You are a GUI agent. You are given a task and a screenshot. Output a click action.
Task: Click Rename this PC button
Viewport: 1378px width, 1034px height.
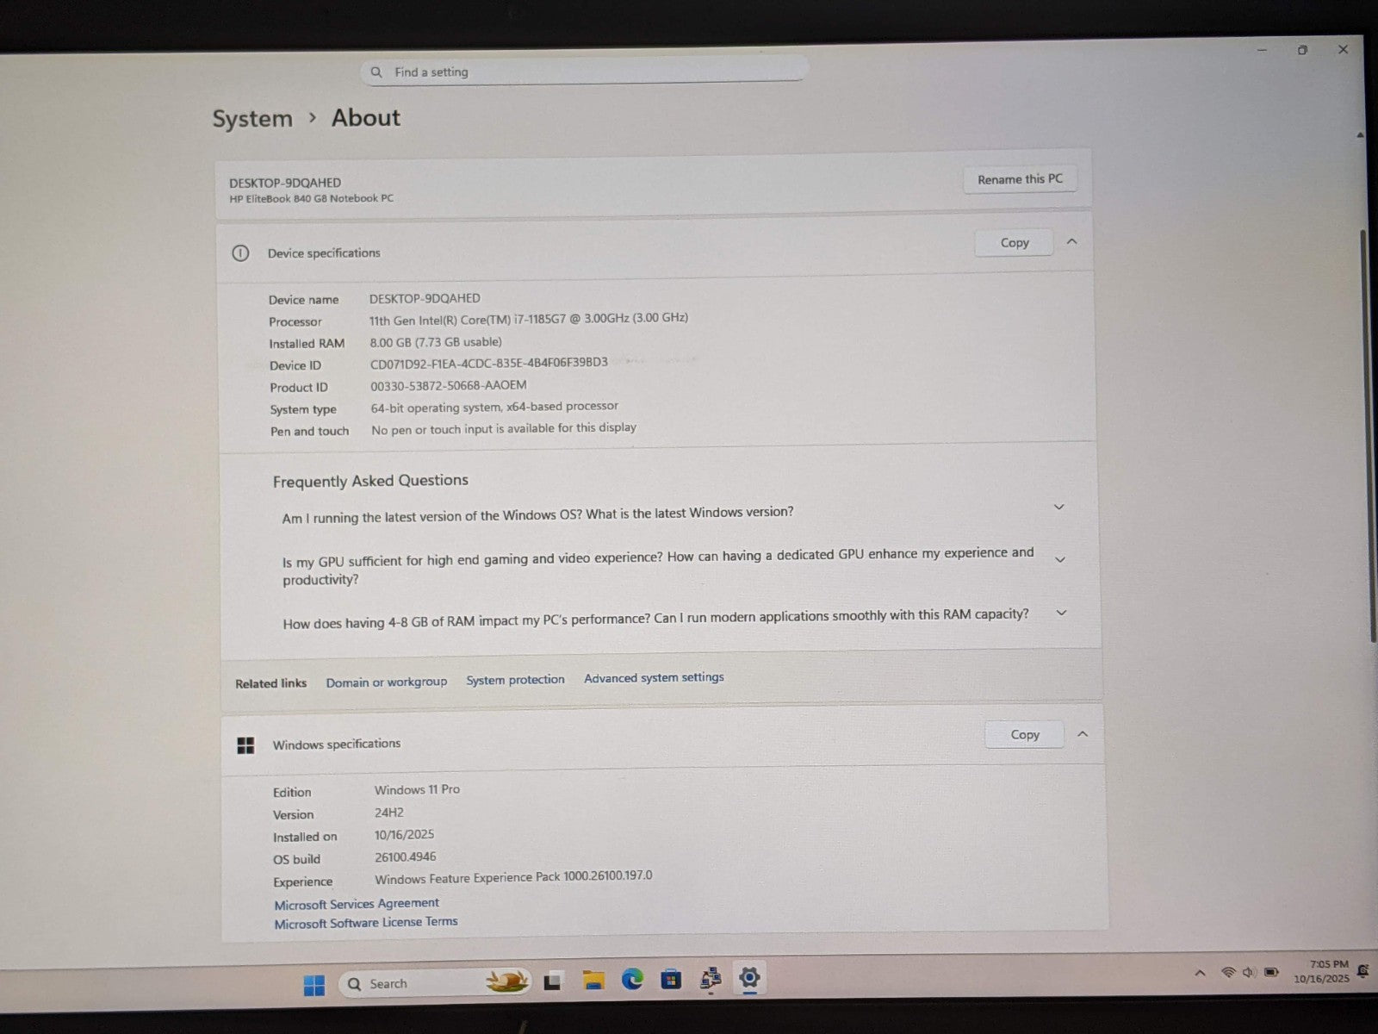(1020, 179)
